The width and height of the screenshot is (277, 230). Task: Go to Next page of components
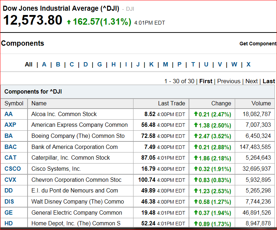pos(251,81)
